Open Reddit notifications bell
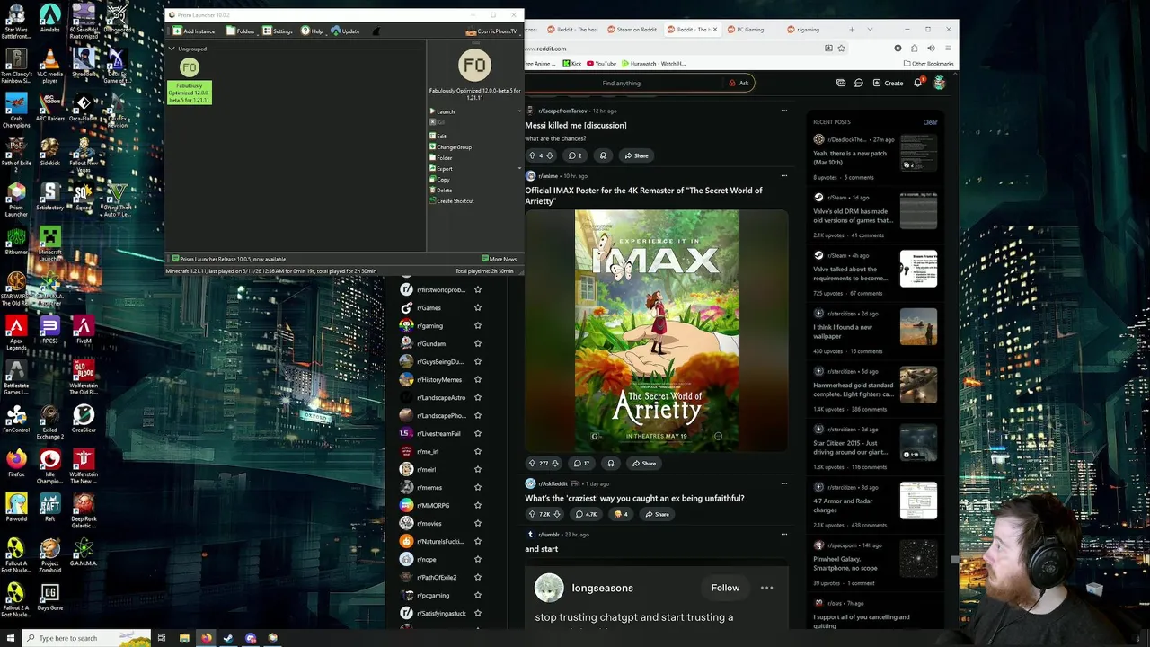This screenshot has height=647, width=1150. 918,83
